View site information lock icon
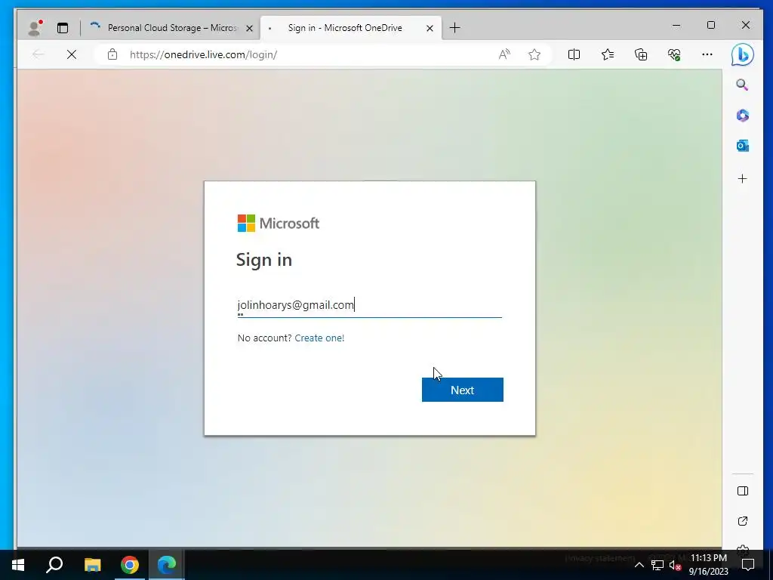This screenshot has height=580, width=773. [x=112, y=54]
